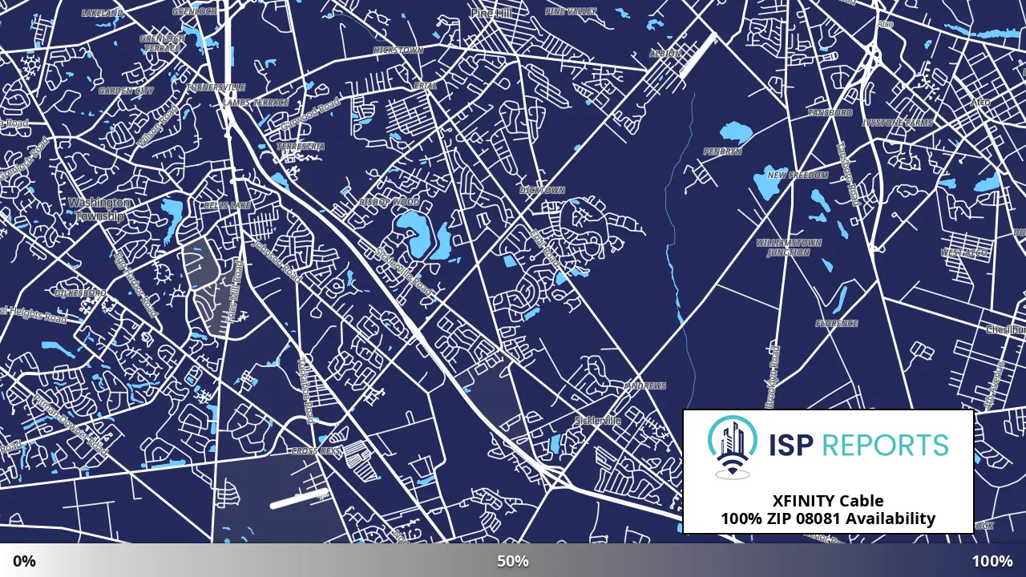Screen dimensions: 1026x577
Task: Click the "GARDEN CITY" label
Action: 126,91
